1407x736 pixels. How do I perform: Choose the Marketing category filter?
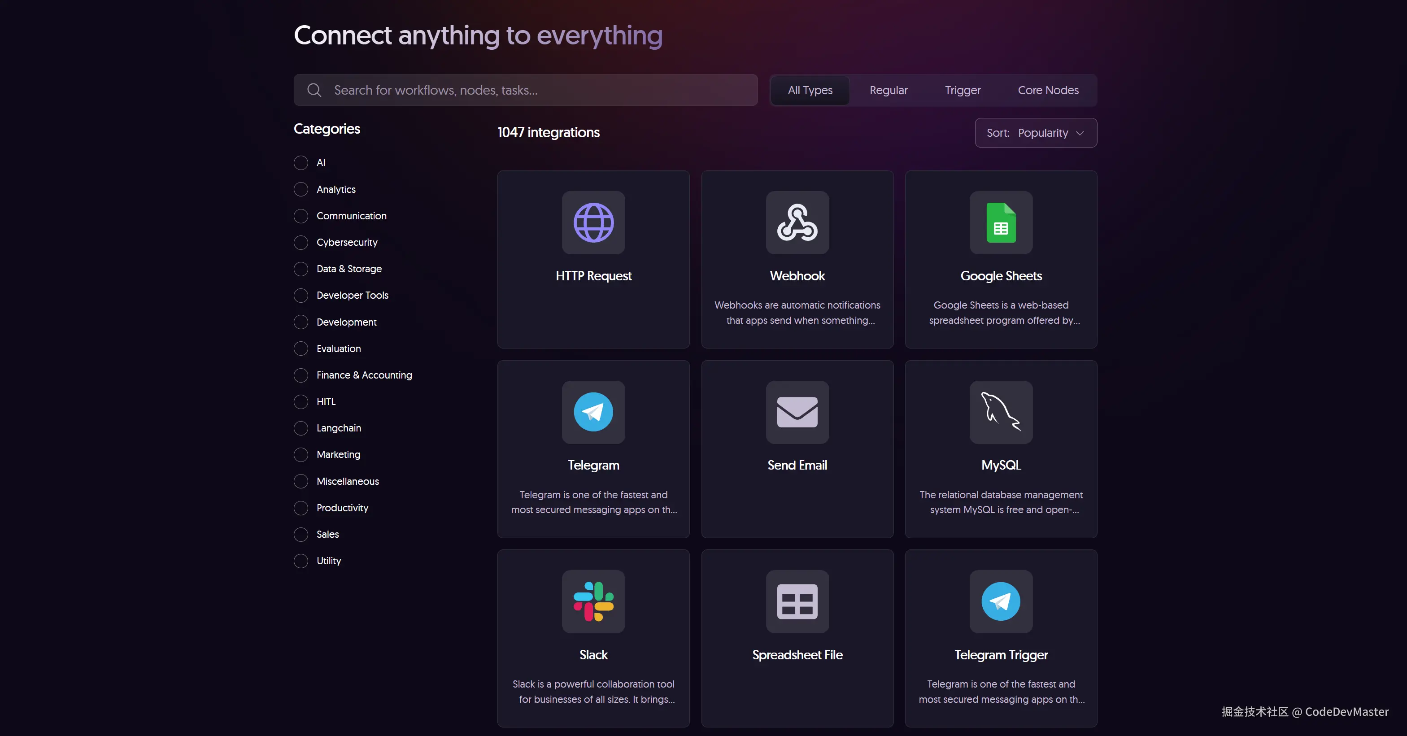coord(301,455)
